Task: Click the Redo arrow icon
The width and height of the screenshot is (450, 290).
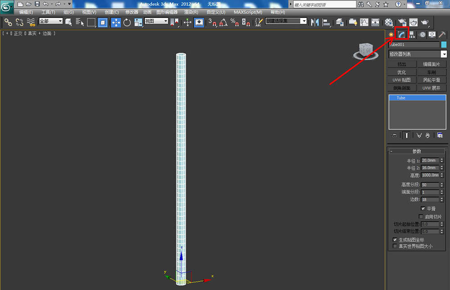Action: pos(58,4)
